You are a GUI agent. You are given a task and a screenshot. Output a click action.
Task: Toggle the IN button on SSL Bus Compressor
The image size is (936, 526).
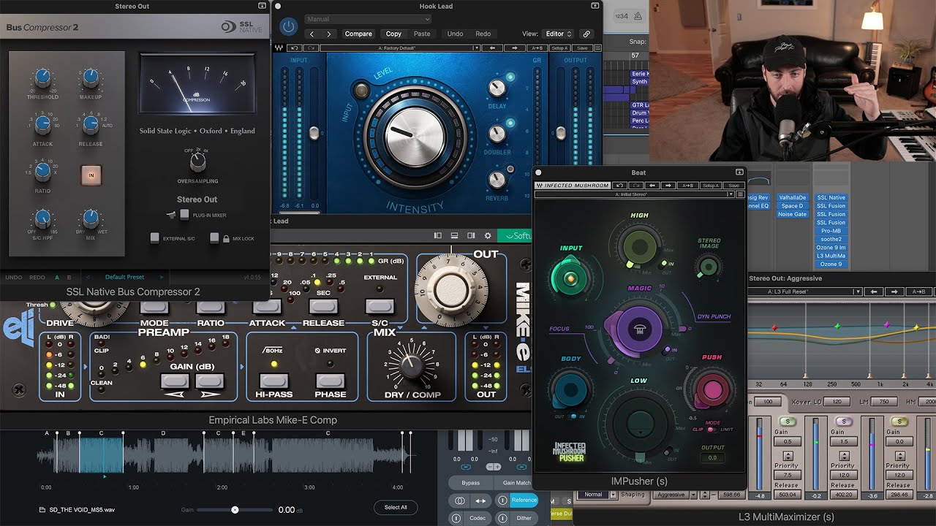pyautogui.click(x=91, y=175)
